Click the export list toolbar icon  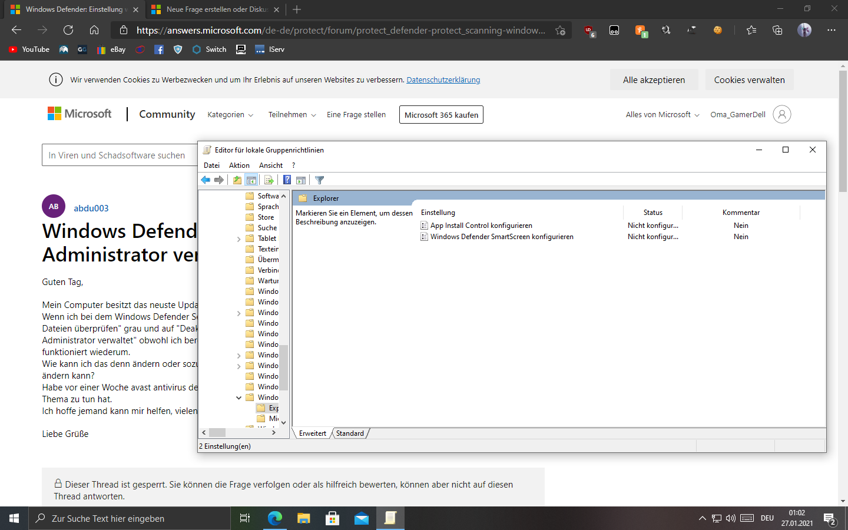269,180
